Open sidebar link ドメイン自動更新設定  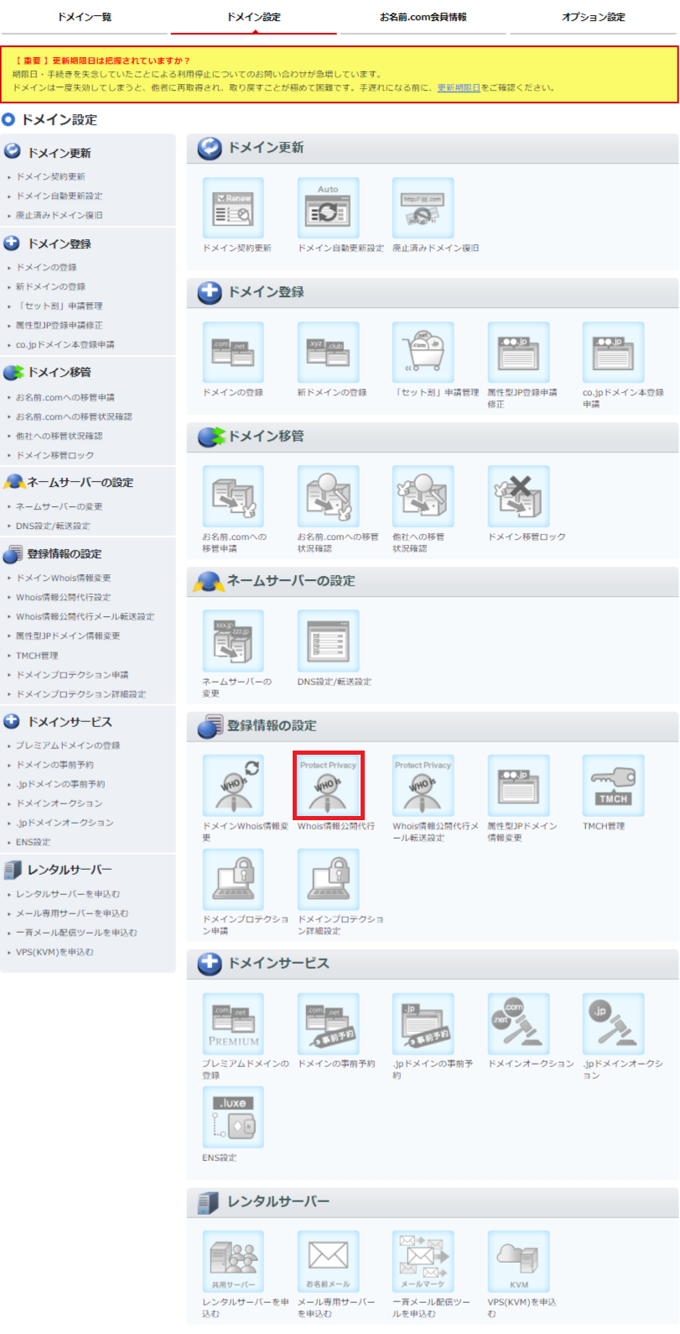(x=59, y=196)
